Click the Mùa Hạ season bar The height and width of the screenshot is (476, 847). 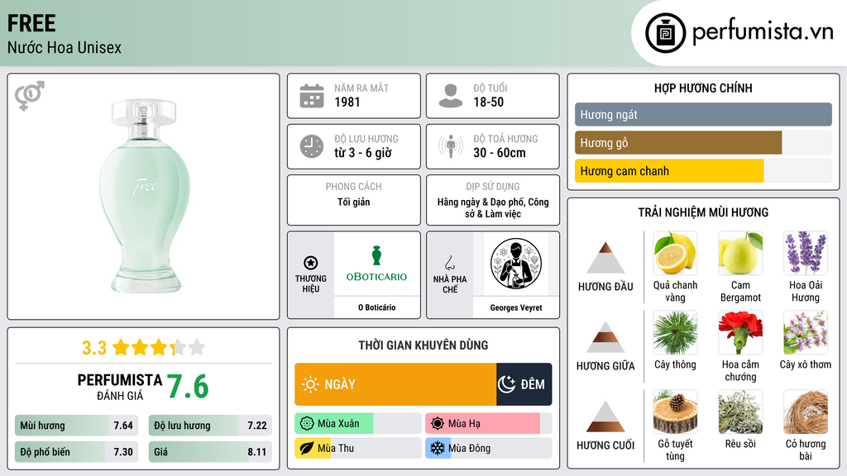(x=489, y=424)
